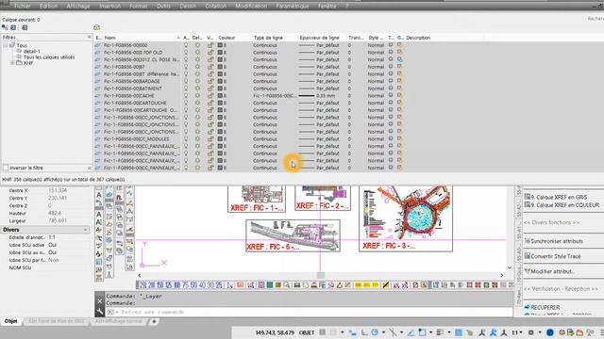Click magnifier zoom icon in bottom toolbar
Image resolution: width=604 pixels, height=339 pixels.
point(287,285)
